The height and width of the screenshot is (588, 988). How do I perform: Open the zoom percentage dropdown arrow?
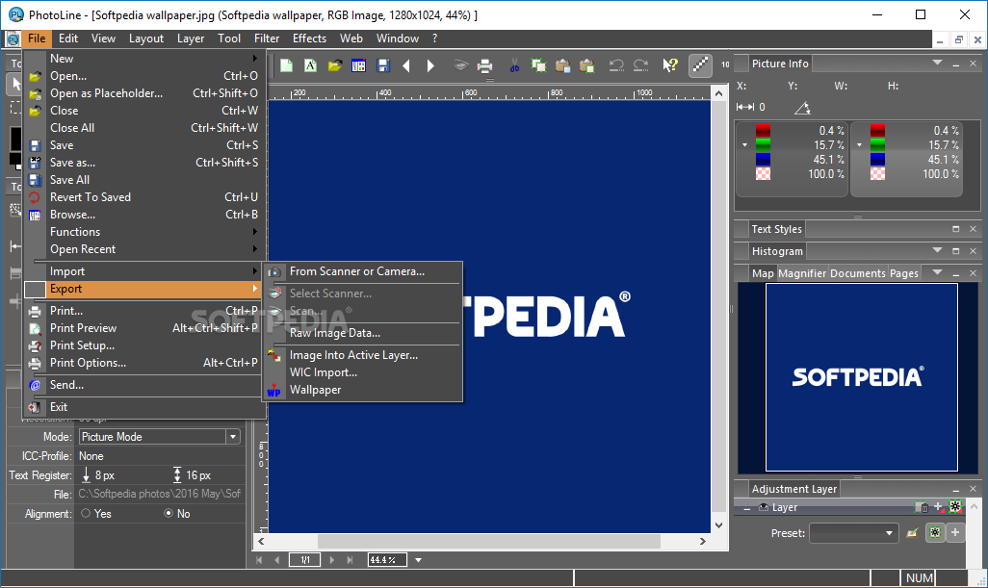[418, 560]
